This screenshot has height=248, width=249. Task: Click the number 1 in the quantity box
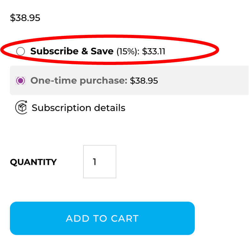tap(95, 162)
